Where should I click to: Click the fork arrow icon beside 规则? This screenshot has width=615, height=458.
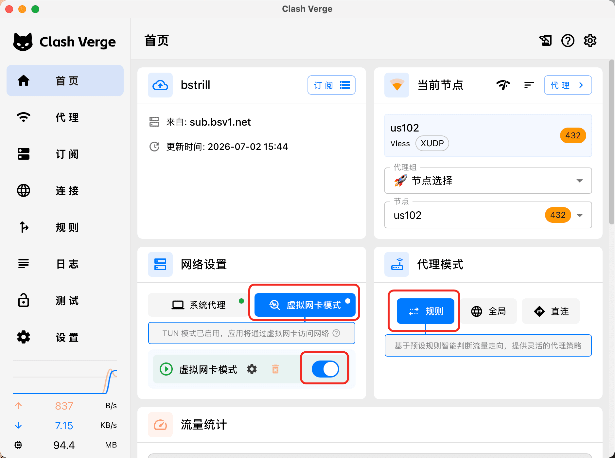click(x=24, y=227)
